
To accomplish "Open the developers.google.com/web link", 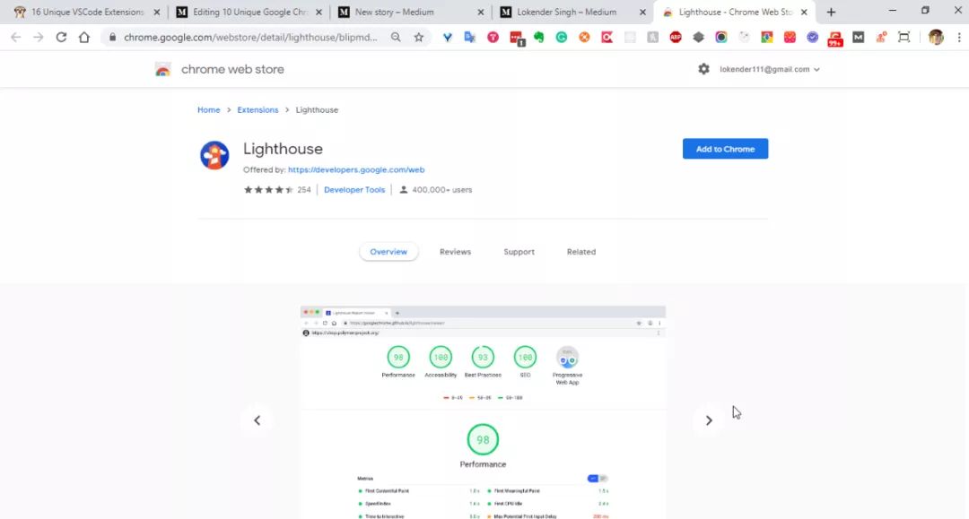I will coord(356,169).
